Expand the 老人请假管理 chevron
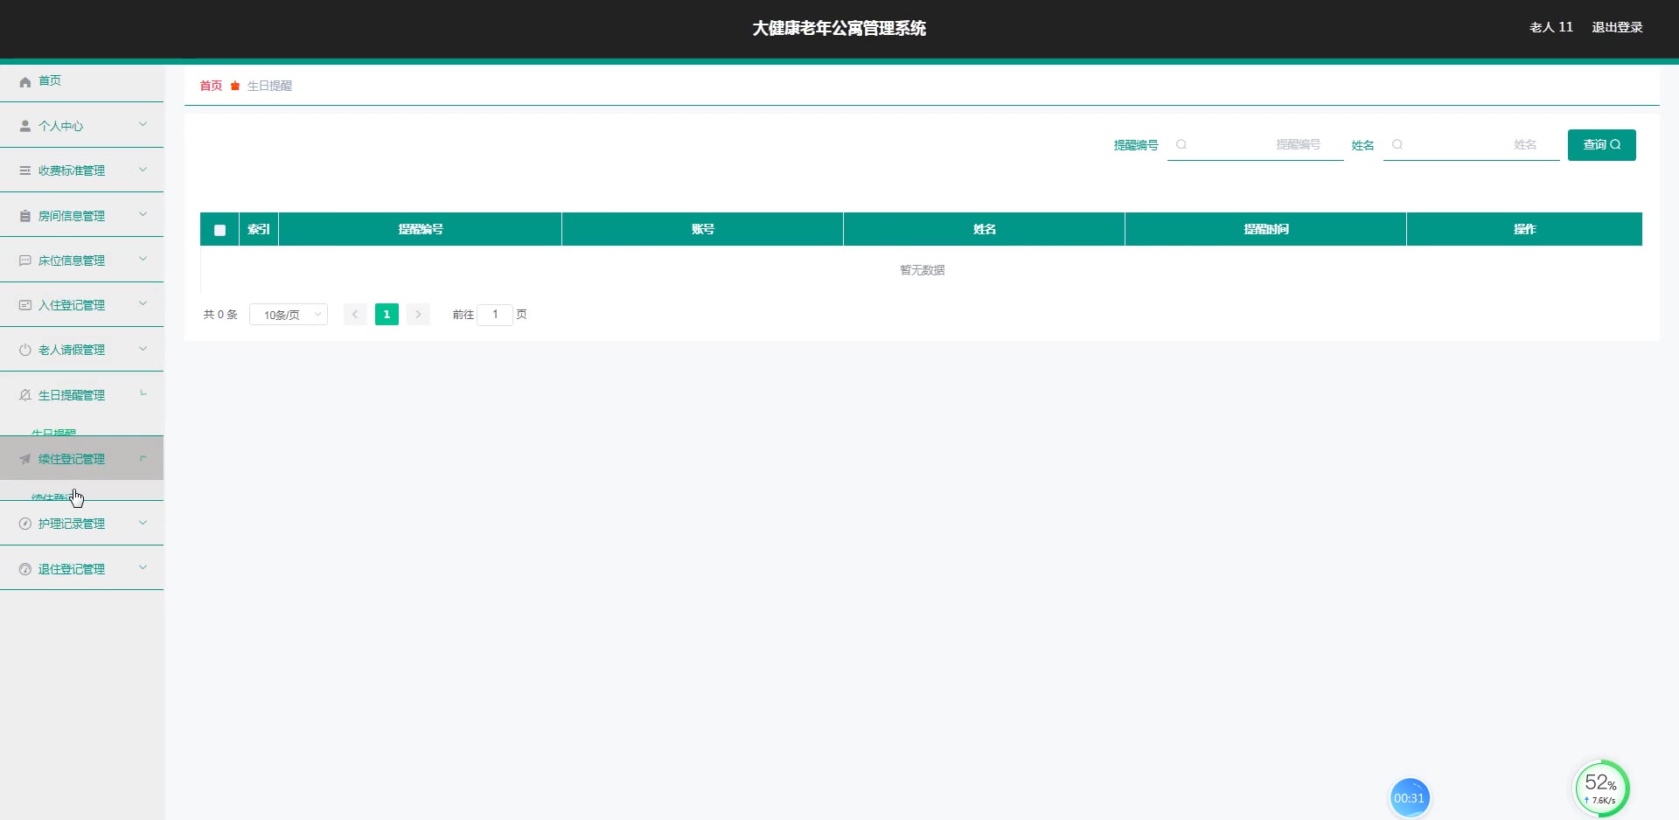 click(x=143, y=349)
